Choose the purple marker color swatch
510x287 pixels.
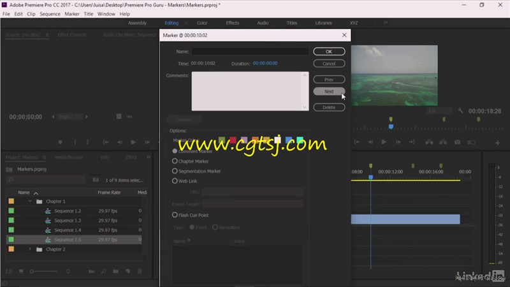click(244, 140)
